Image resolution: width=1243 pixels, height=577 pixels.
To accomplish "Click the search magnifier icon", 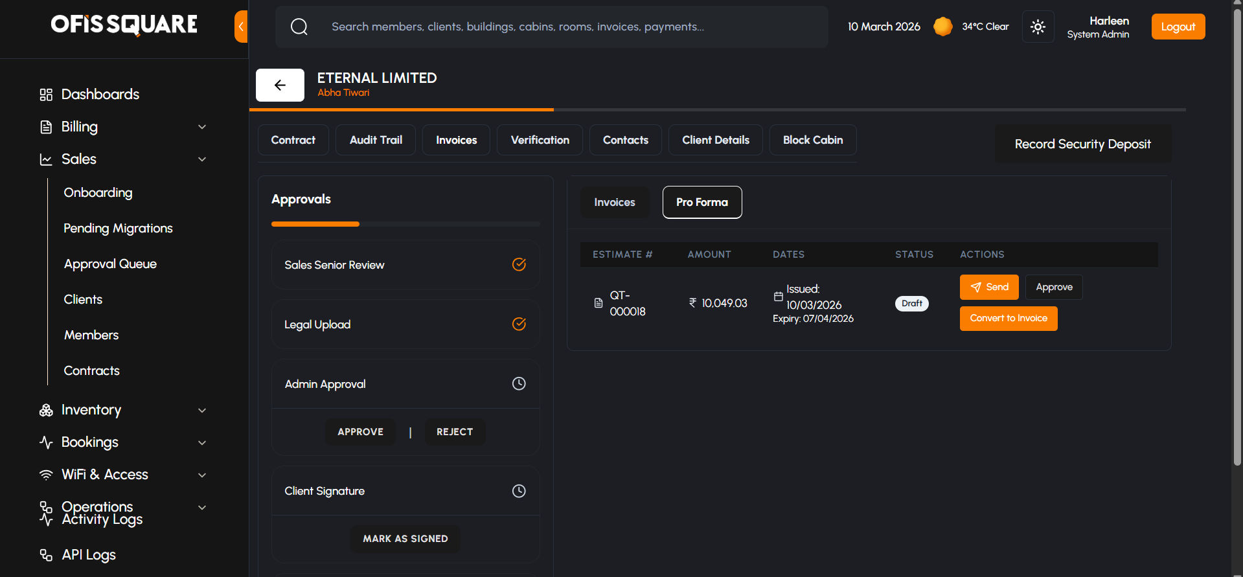I will (299, 27).
